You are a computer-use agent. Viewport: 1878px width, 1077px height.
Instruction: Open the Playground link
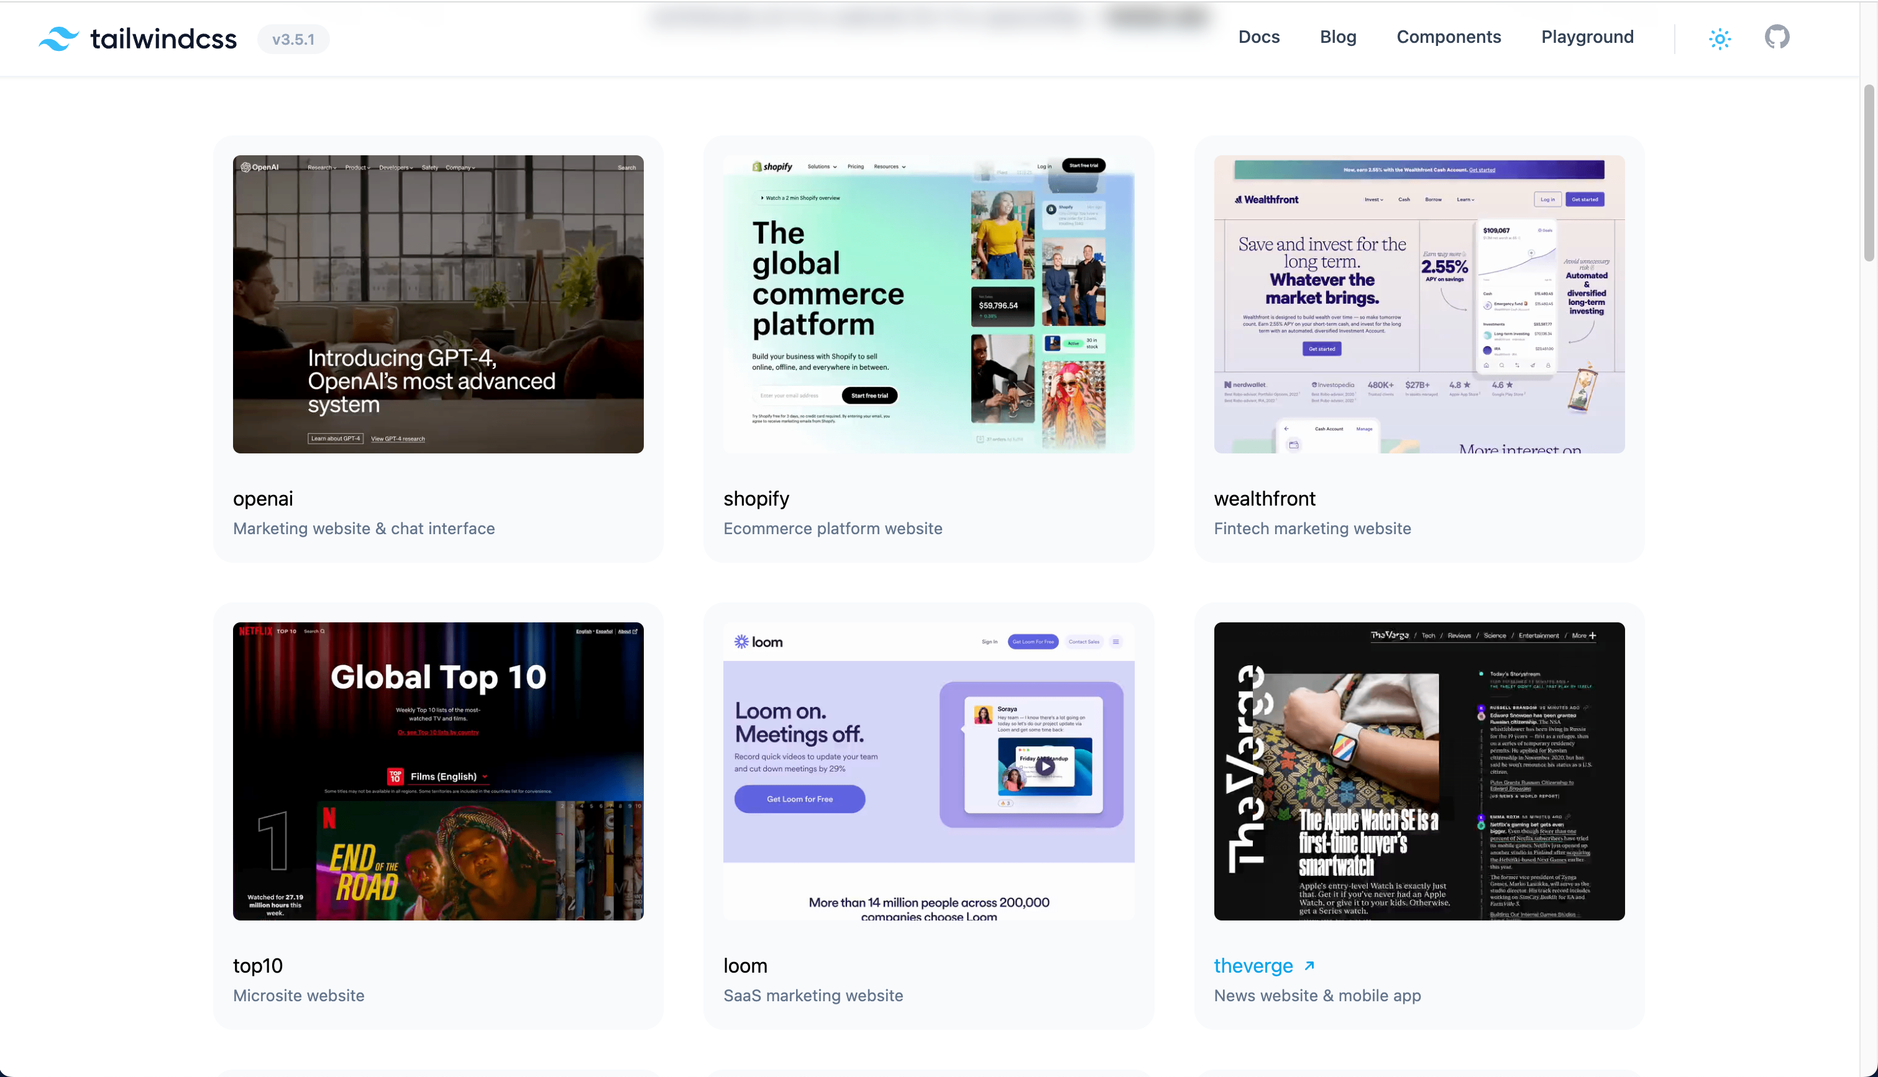[1587, 37]
